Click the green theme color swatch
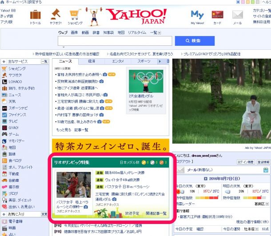Image resolution: width=271 pixels, height=236 pixels. (x=253, y=2)
